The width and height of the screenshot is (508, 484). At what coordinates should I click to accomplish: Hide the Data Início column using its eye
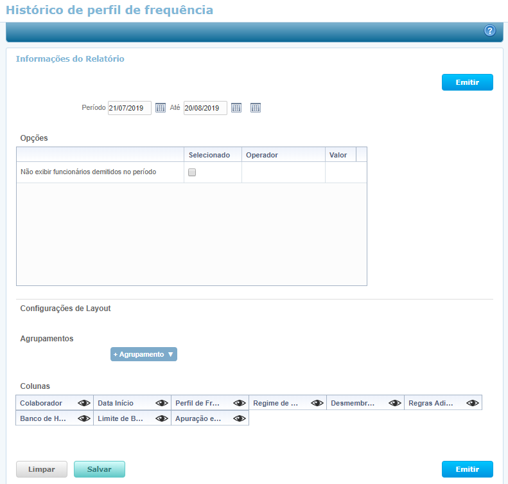tap(162, 403)
